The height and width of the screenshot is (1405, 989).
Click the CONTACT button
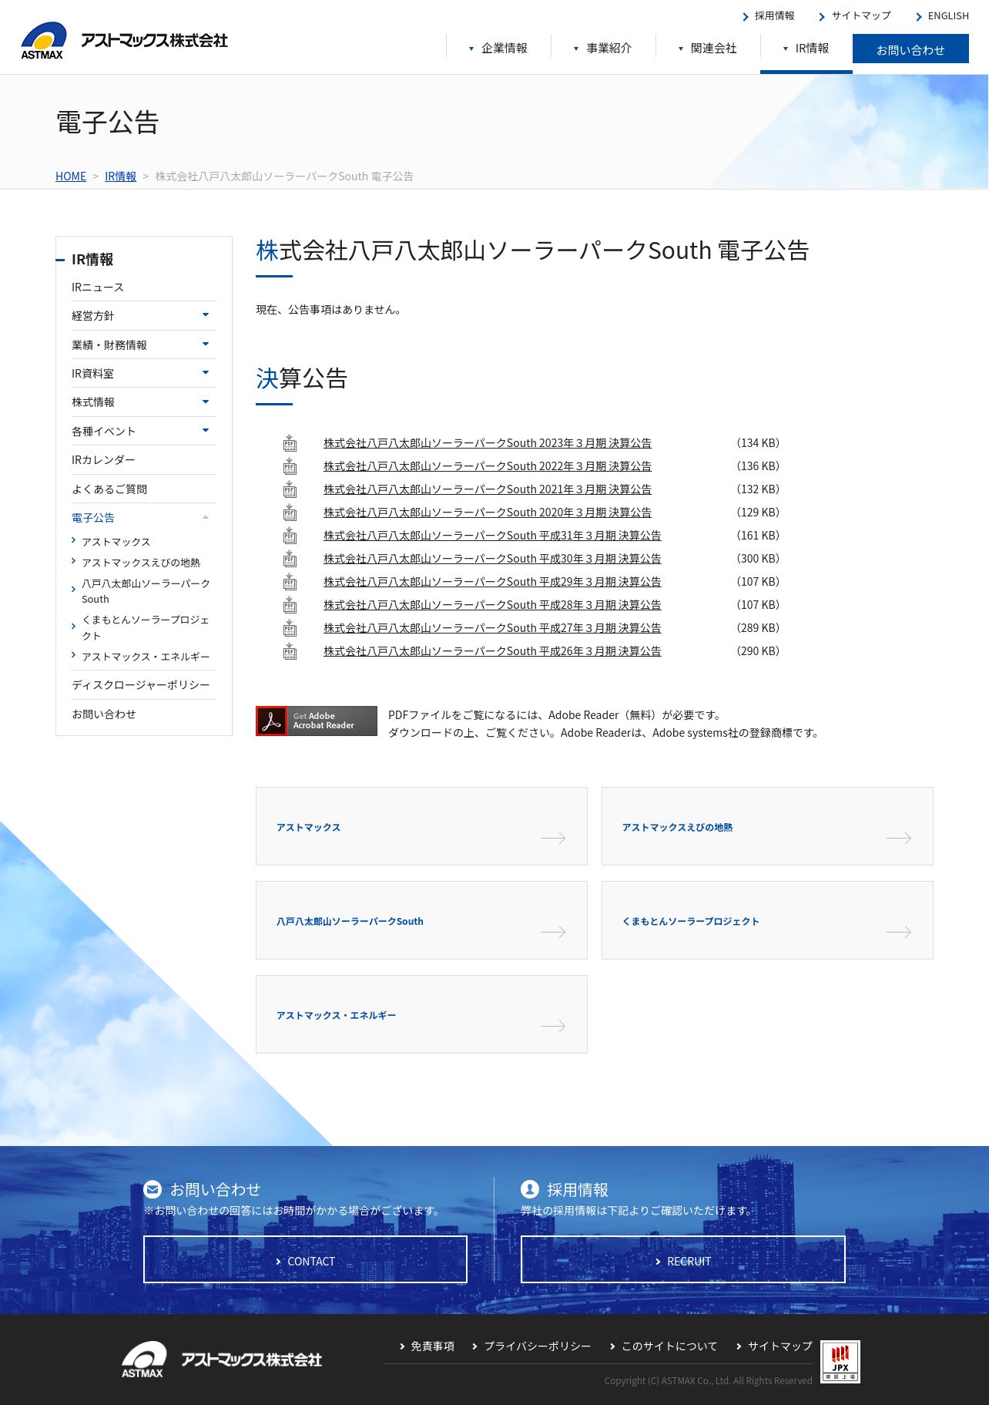[306, 1259]
